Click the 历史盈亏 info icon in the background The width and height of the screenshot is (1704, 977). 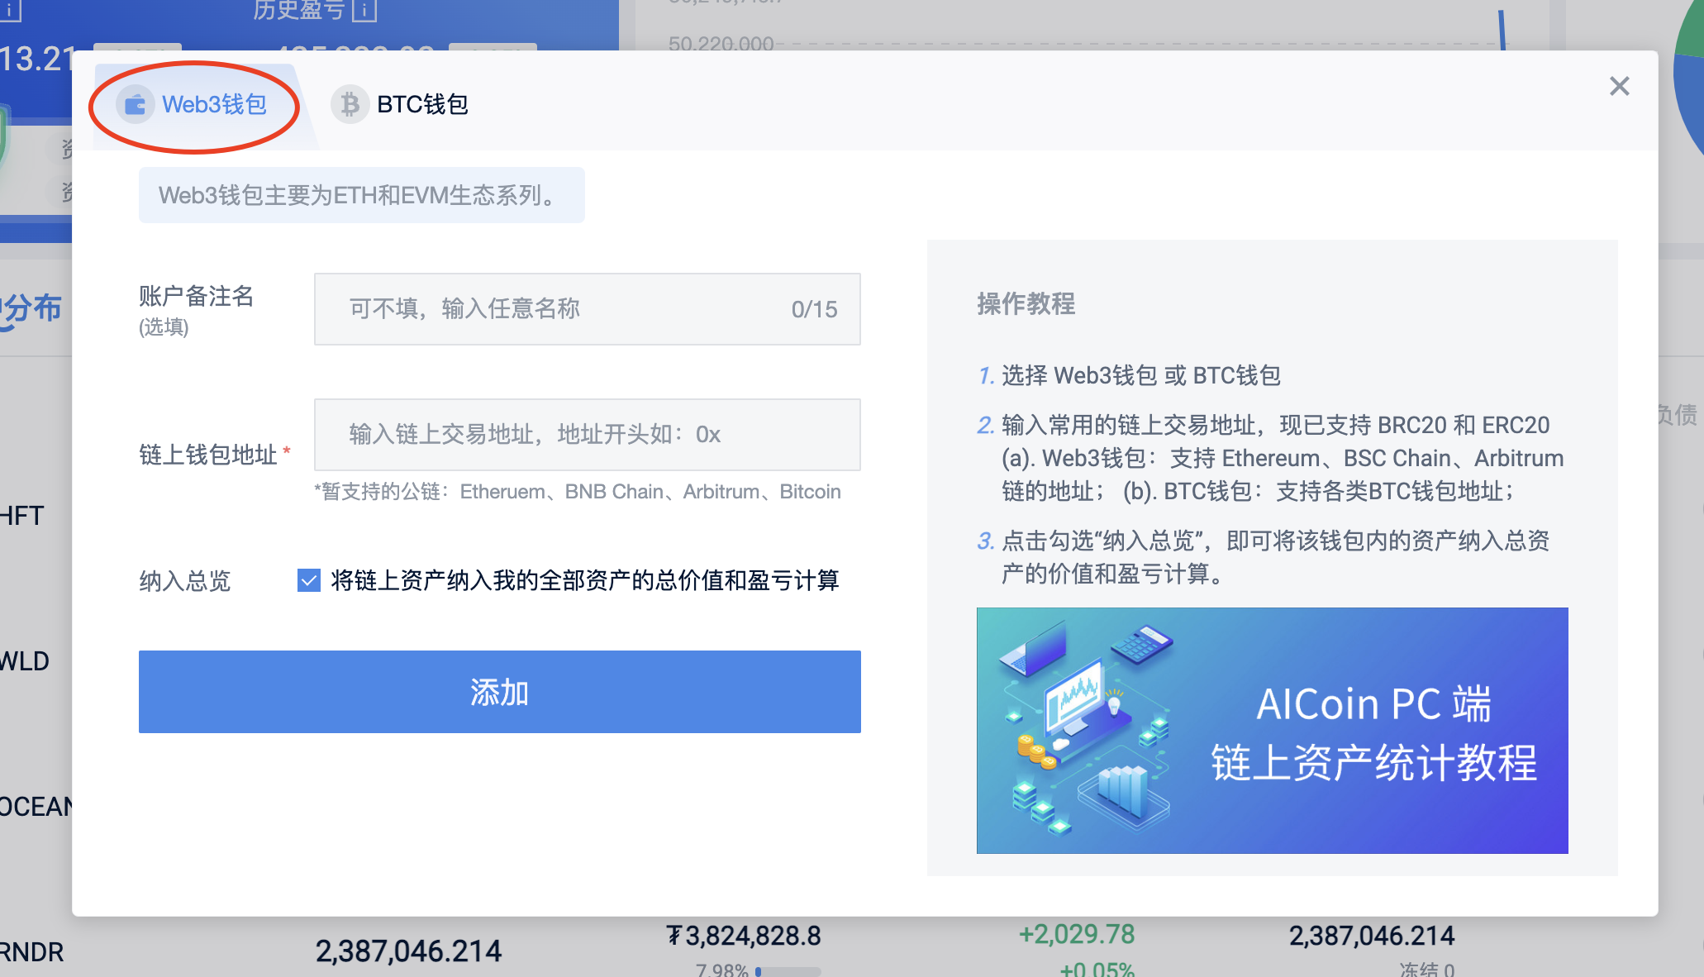tap(364, 10)
